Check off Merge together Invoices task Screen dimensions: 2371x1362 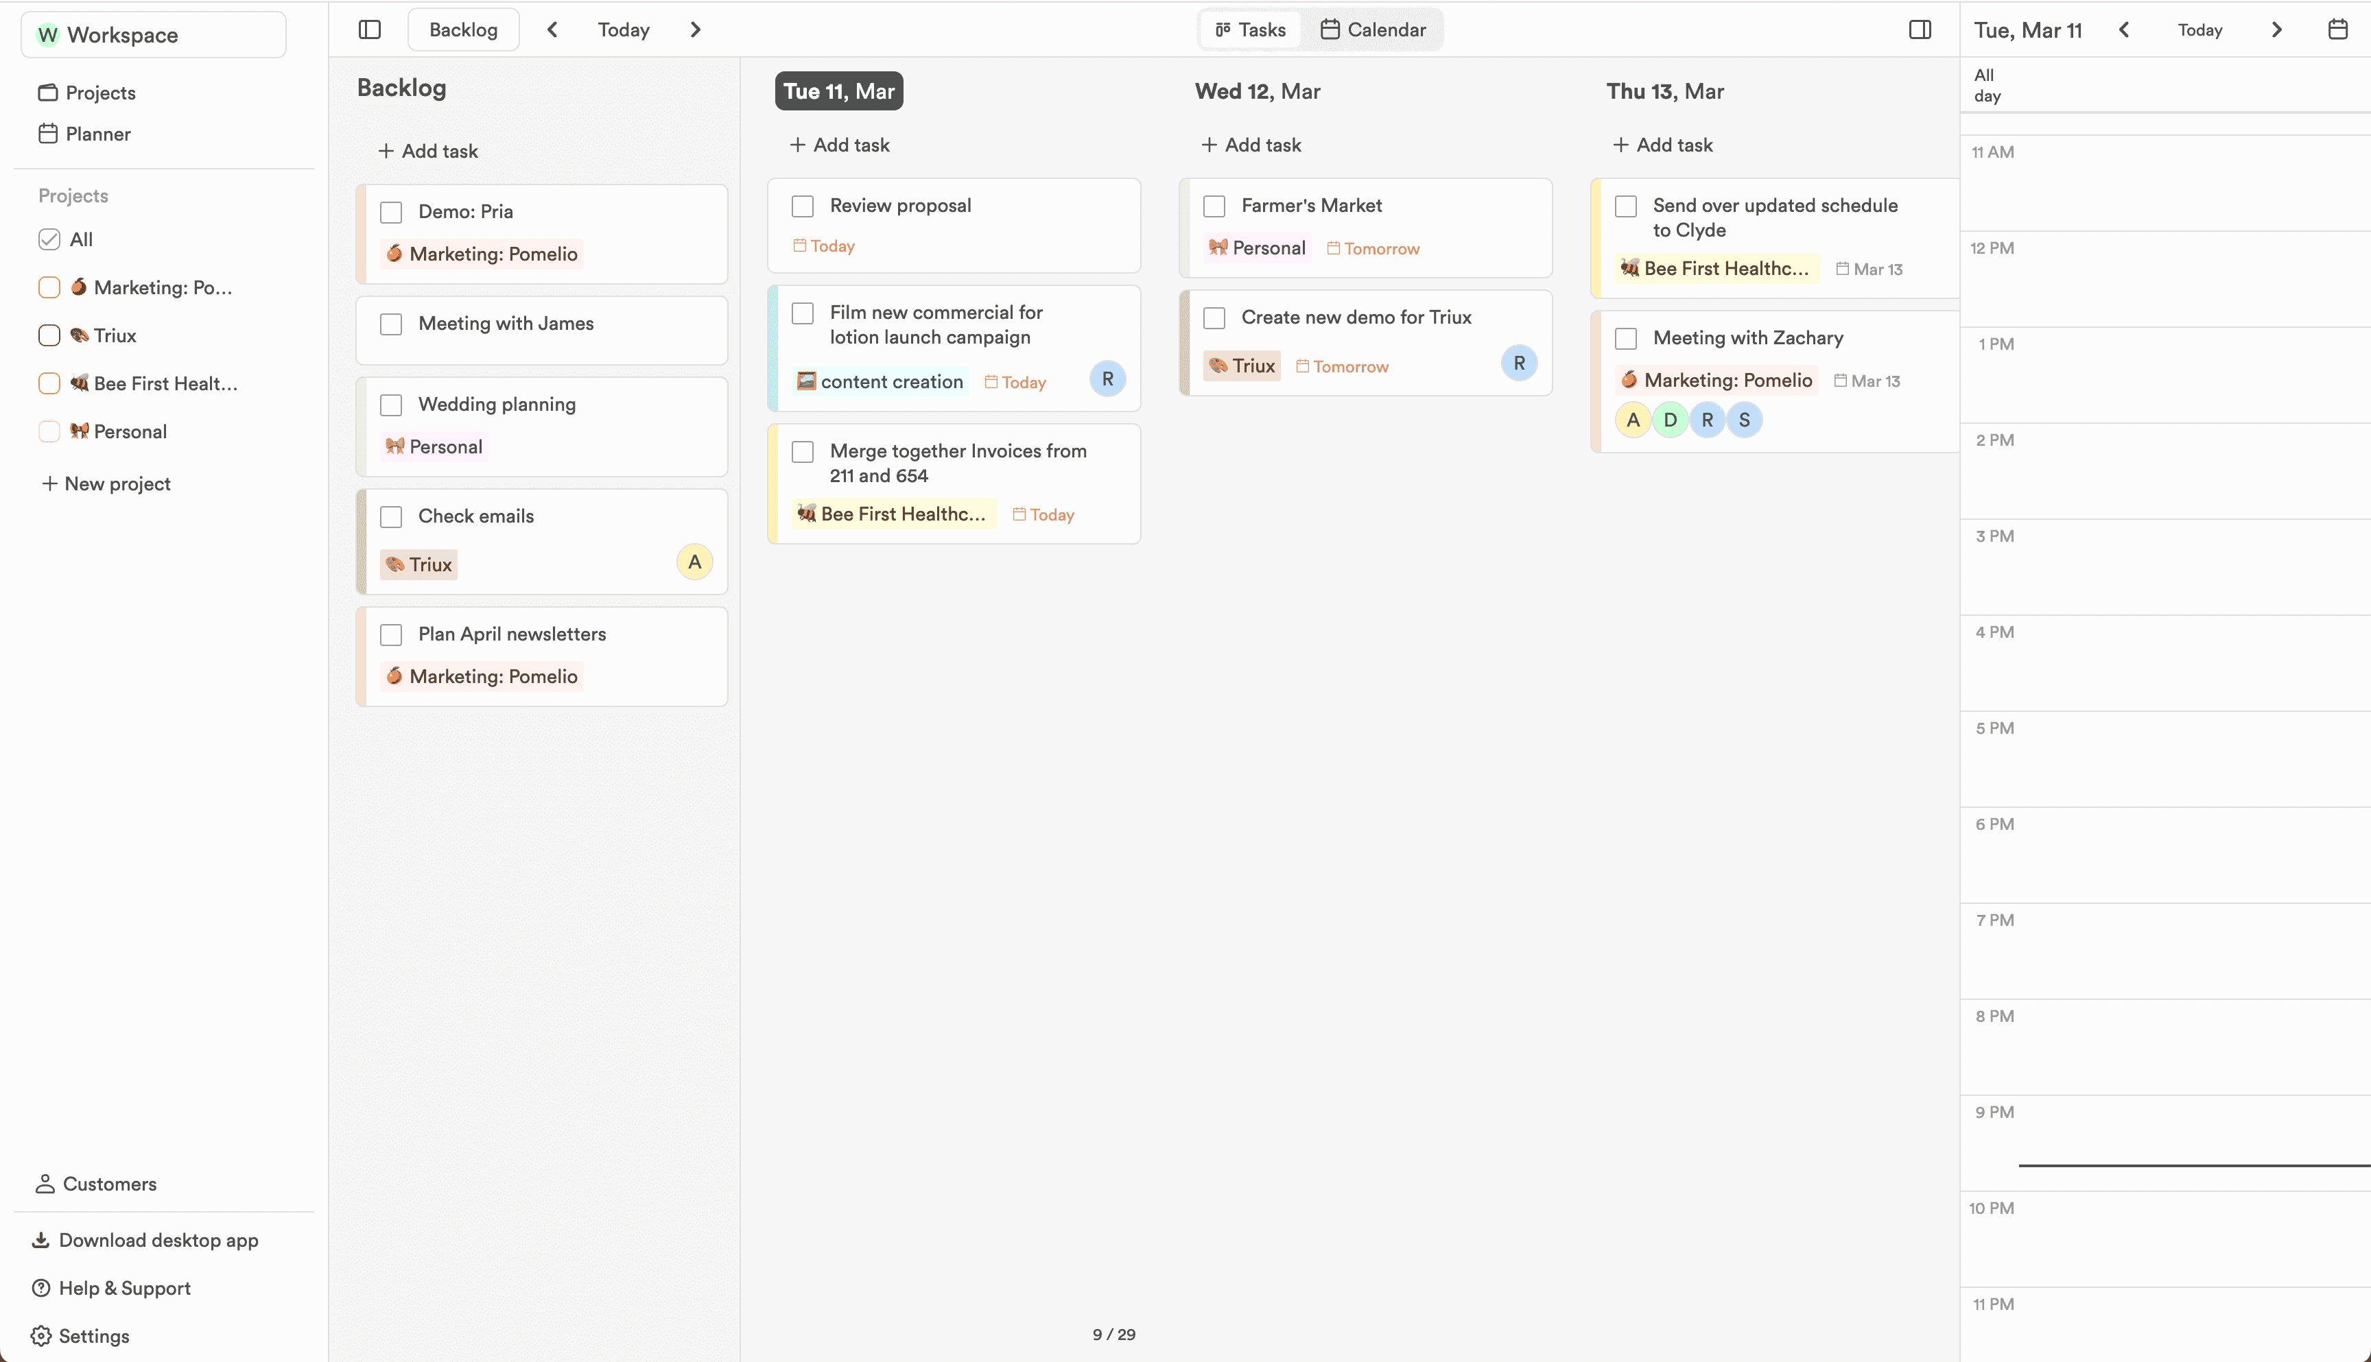tap(803, 452)
